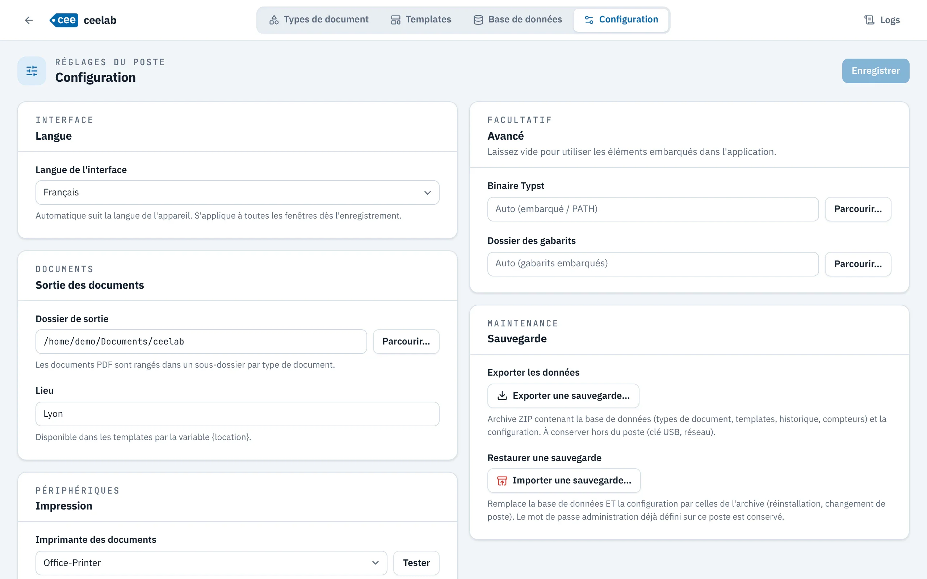Click the Avancé section heading
The width and height of the screenshot is (927, 579).
(x=505, y=136)
